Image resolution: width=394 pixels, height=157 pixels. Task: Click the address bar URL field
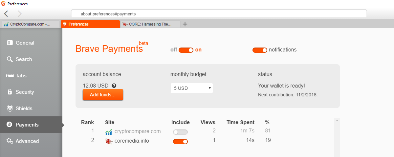[219, 14]
